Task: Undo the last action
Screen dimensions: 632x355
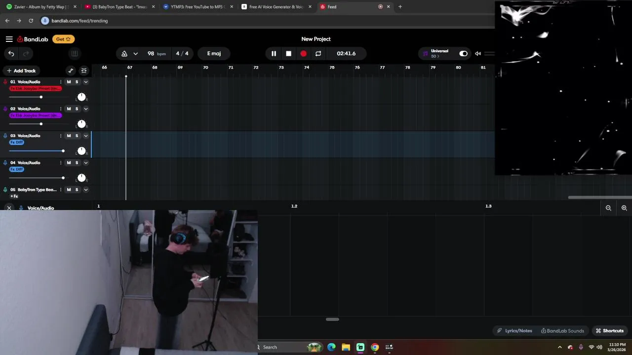Action: point(11,53)
